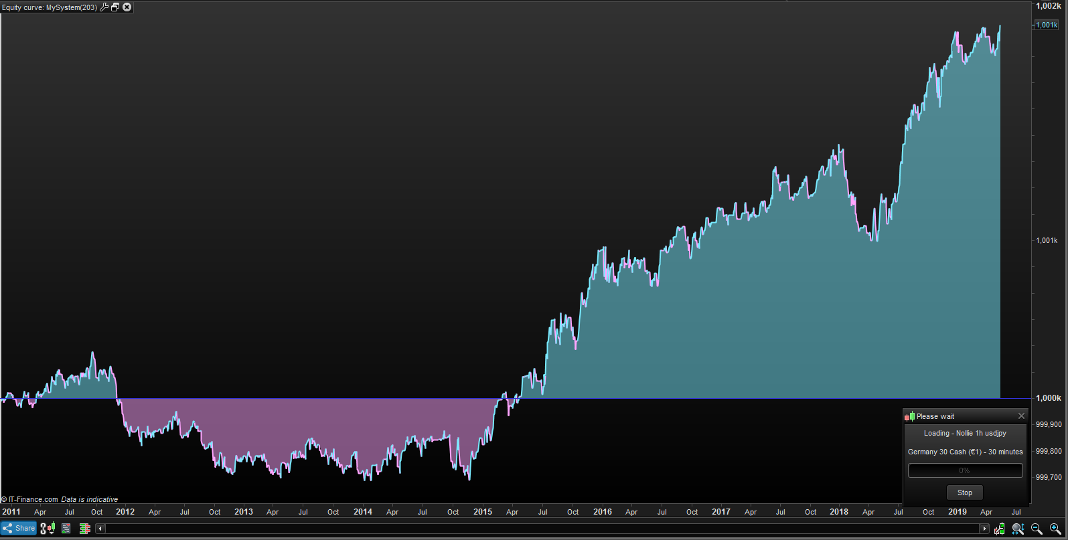Detach equity curve panel into separate window
Screen dimensions: 1068x540
pos(115,7)
